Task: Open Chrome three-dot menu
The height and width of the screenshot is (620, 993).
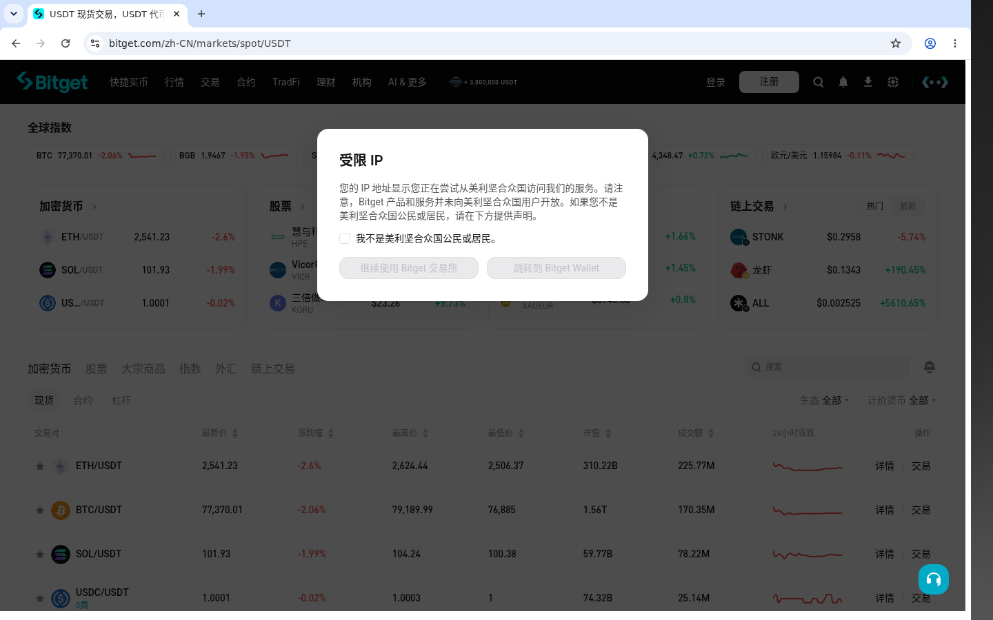Action: pos(955,43)
